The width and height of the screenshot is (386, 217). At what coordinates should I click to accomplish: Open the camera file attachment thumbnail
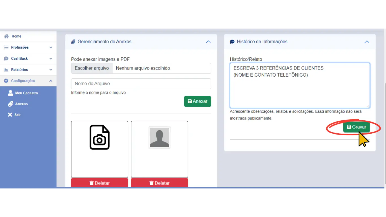[x=99, y=149]
